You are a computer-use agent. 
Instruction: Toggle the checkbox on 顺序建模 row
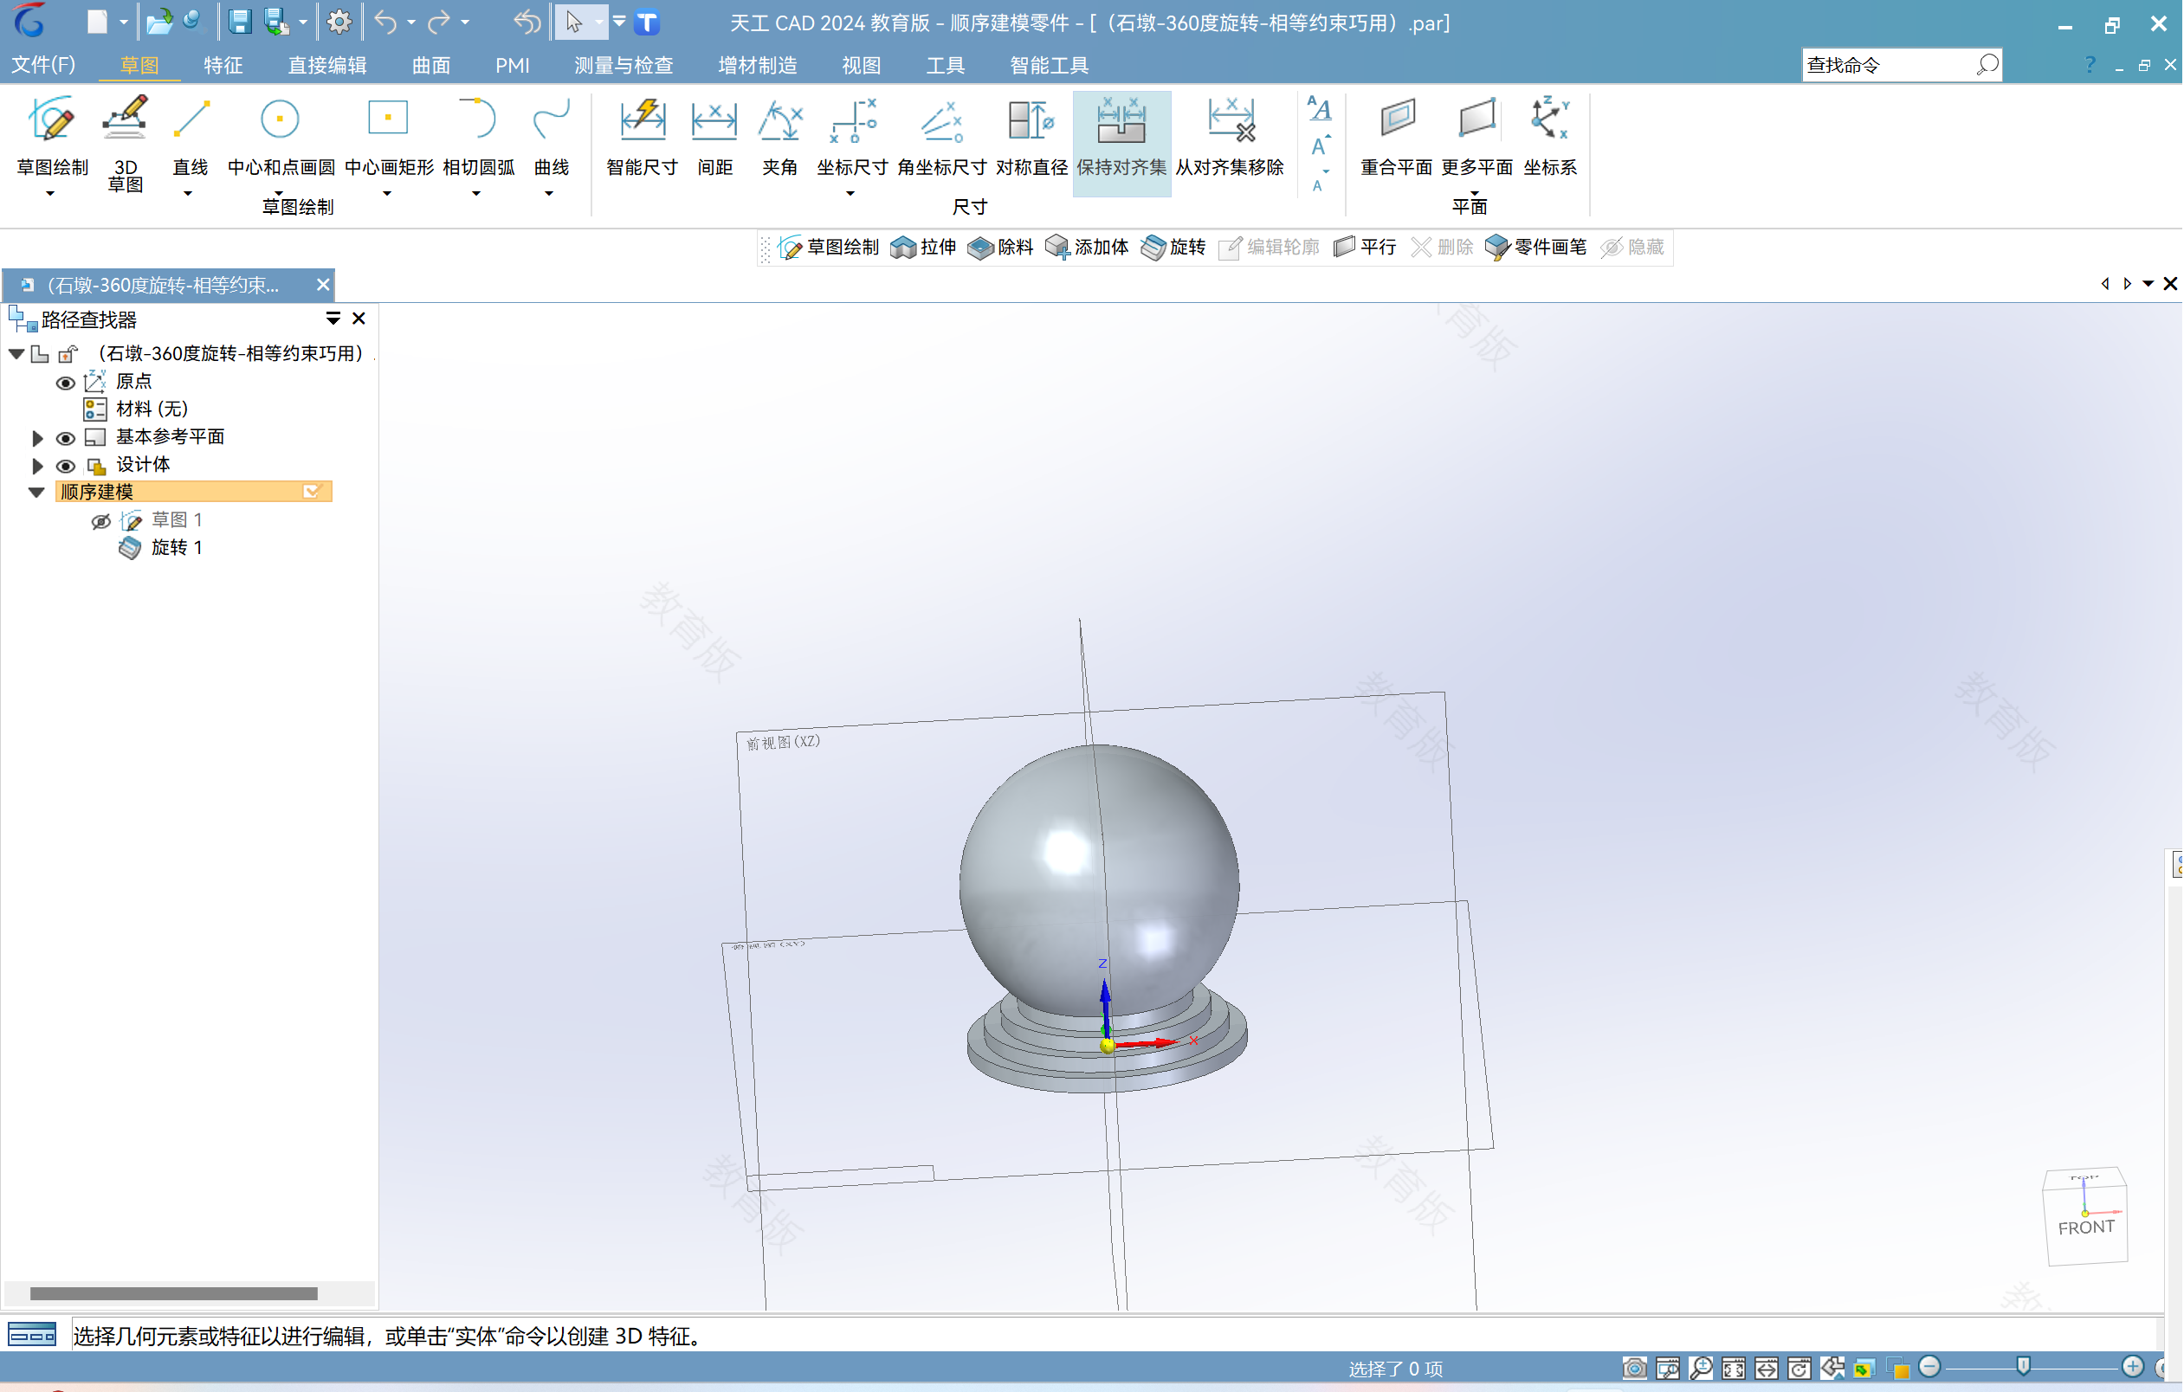tap(312, 491)
